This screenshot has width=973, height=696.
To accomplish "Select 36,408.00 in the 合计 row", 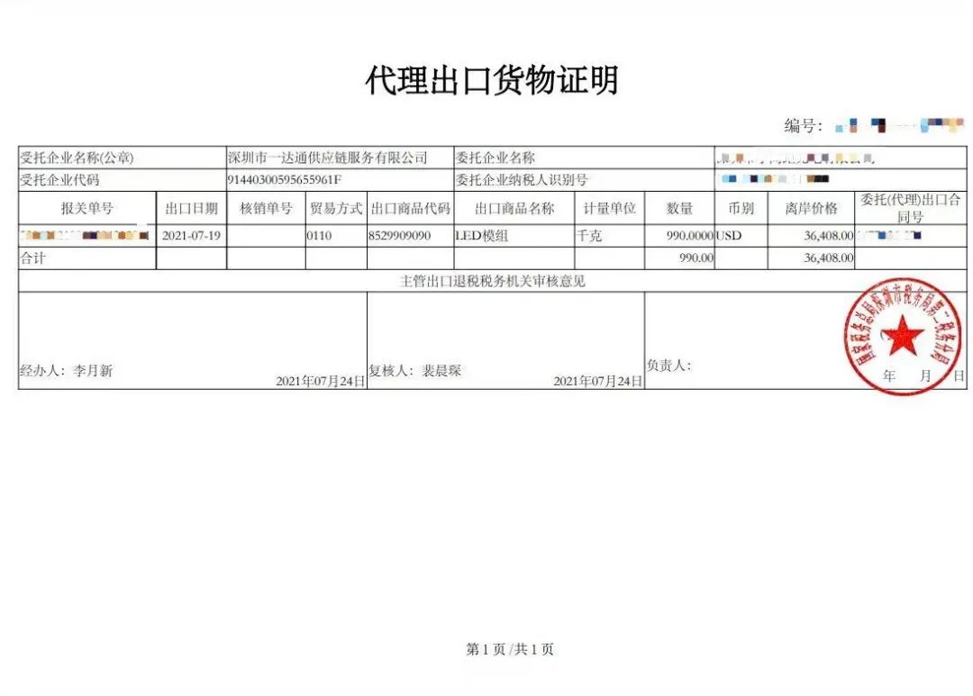I will pyautogui.click(x=829, y=258).
